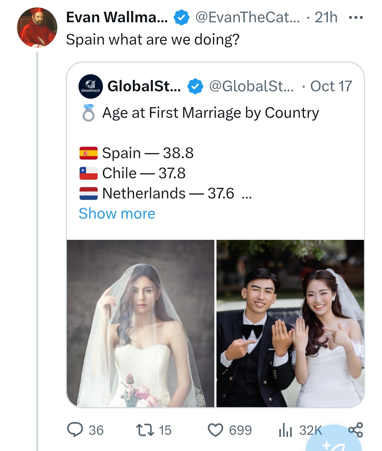This screenshot has width=382, height=451.
Task: Open the 21h post timestamp
Action: [x=326, y=17]
